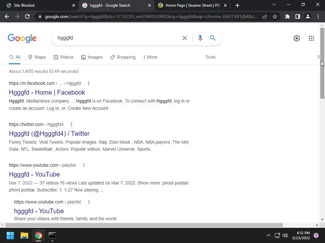This screenshot has width=325, height=243.
Task: Click the horizontal scrollbar thumb
Action: (x=144, y=225)
